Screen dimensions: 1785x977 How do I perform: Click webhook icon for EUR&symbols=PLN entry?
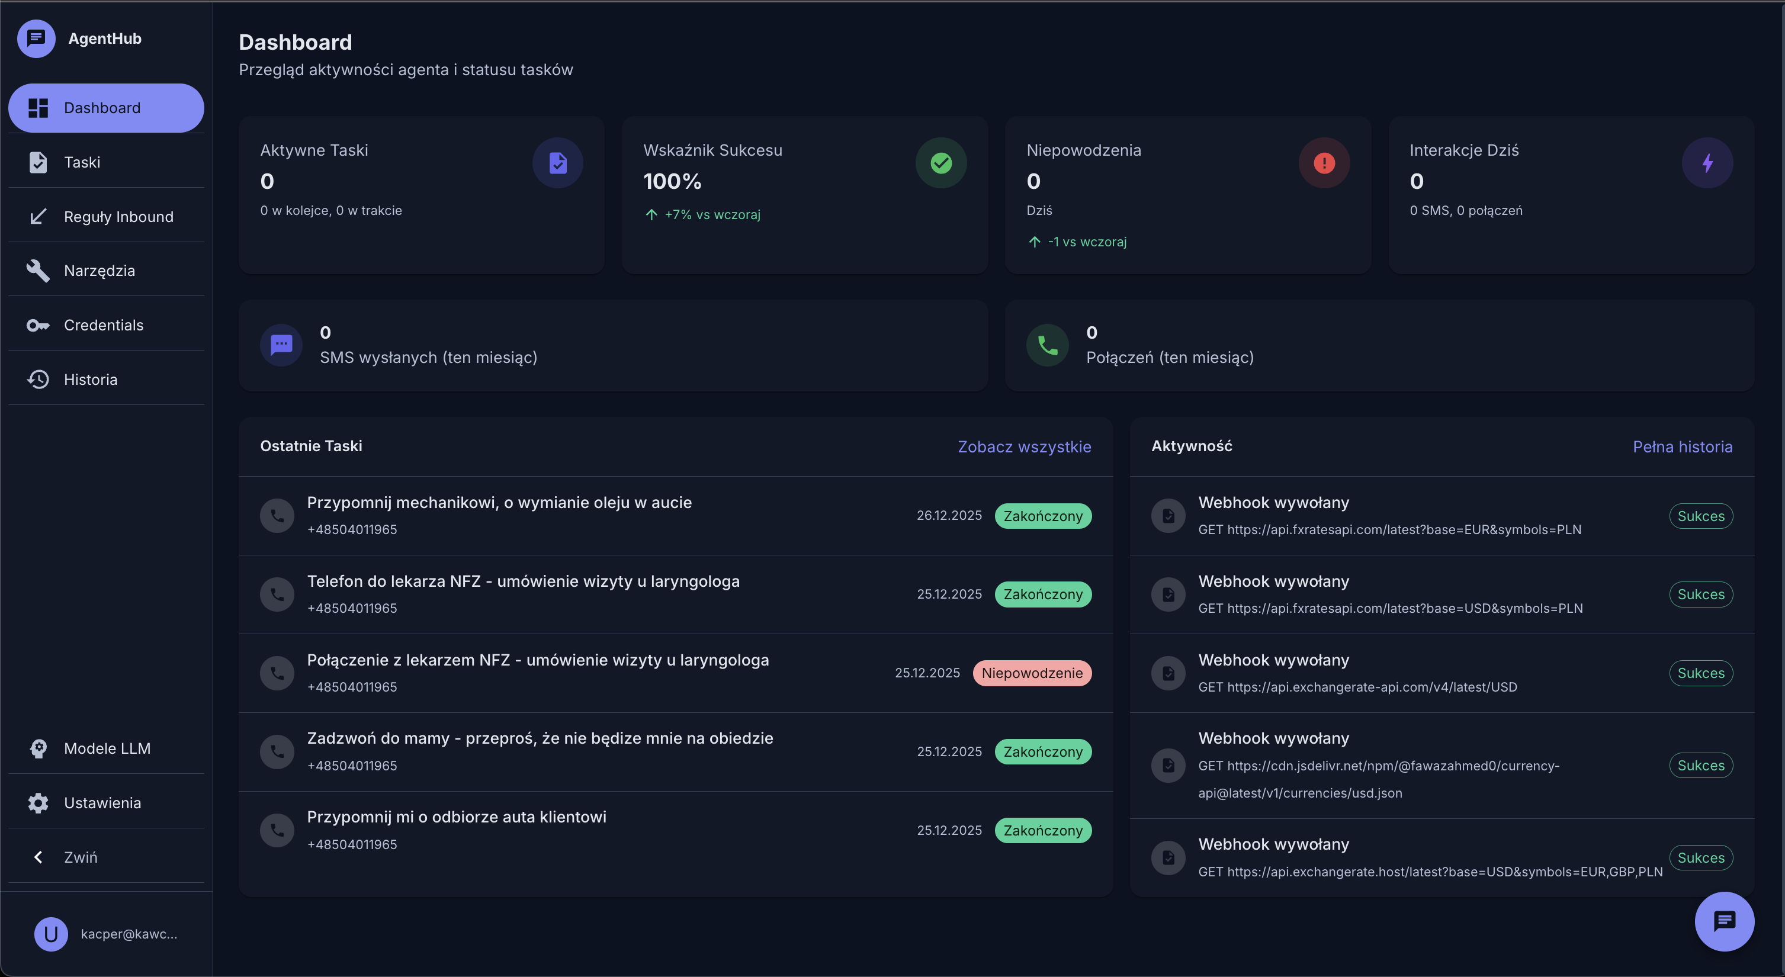coord(1168,516)
